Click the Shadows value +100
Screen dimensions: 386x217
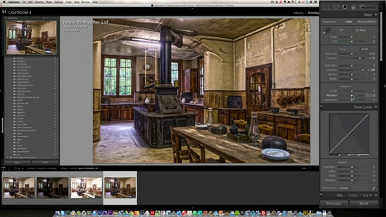click(372, 70)
